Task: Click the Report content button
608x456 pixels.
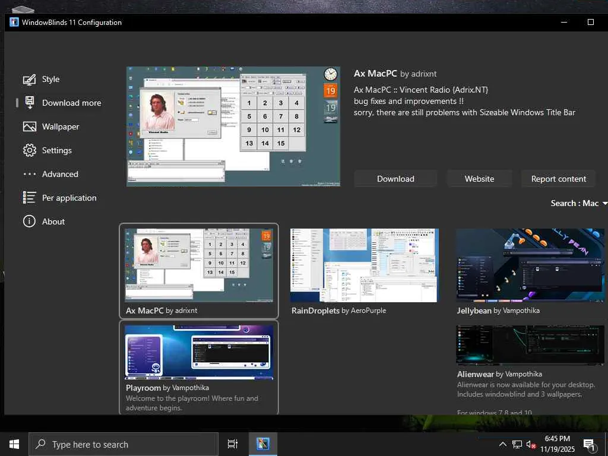Action: click(558, 179)
